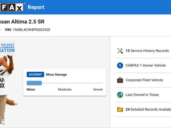The height and width of the screenshot is (128, 171).
Task: Click the VIN number text
Action: pos(32,30)
